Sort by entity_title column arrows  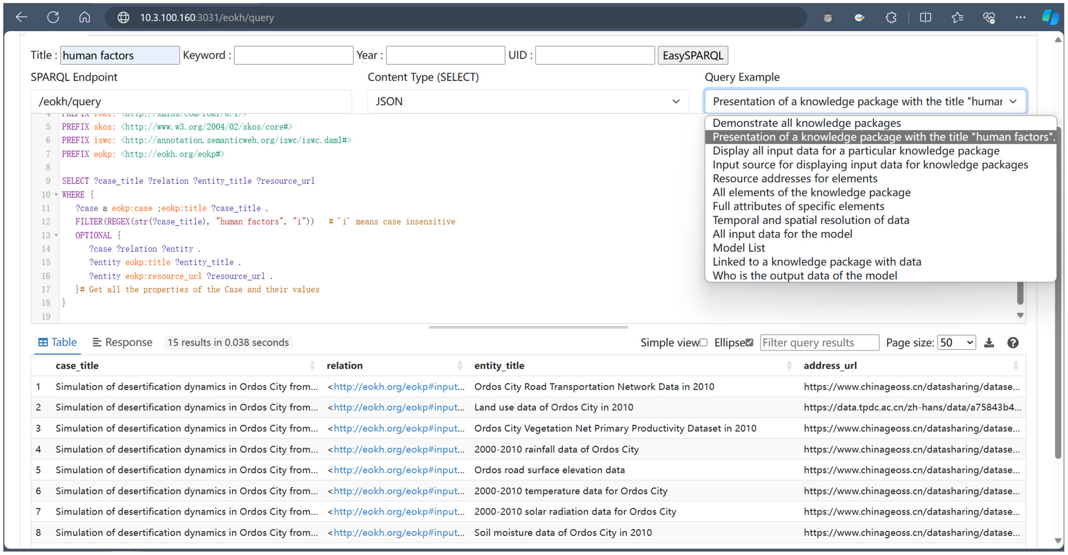[789, 366]
